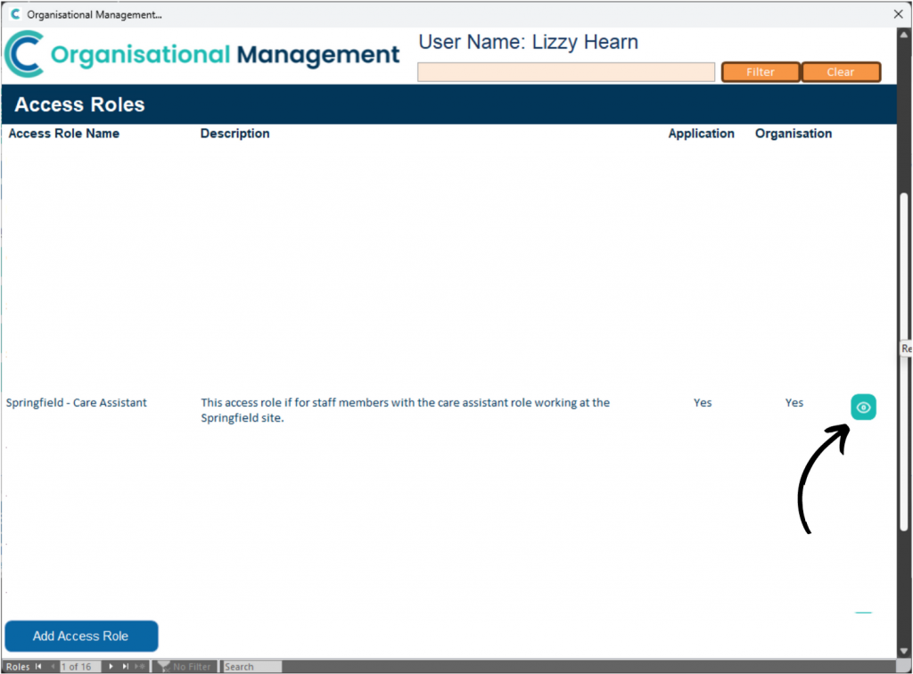View the Springfield - Care Assistant role

click(x=863, y=407)
